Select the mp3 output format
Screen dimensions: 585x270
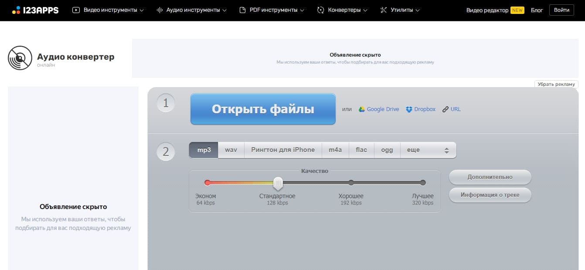203,150
